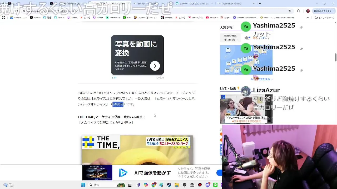Open the Windows Start menu
337x189 pixels.
pos(83,185)
